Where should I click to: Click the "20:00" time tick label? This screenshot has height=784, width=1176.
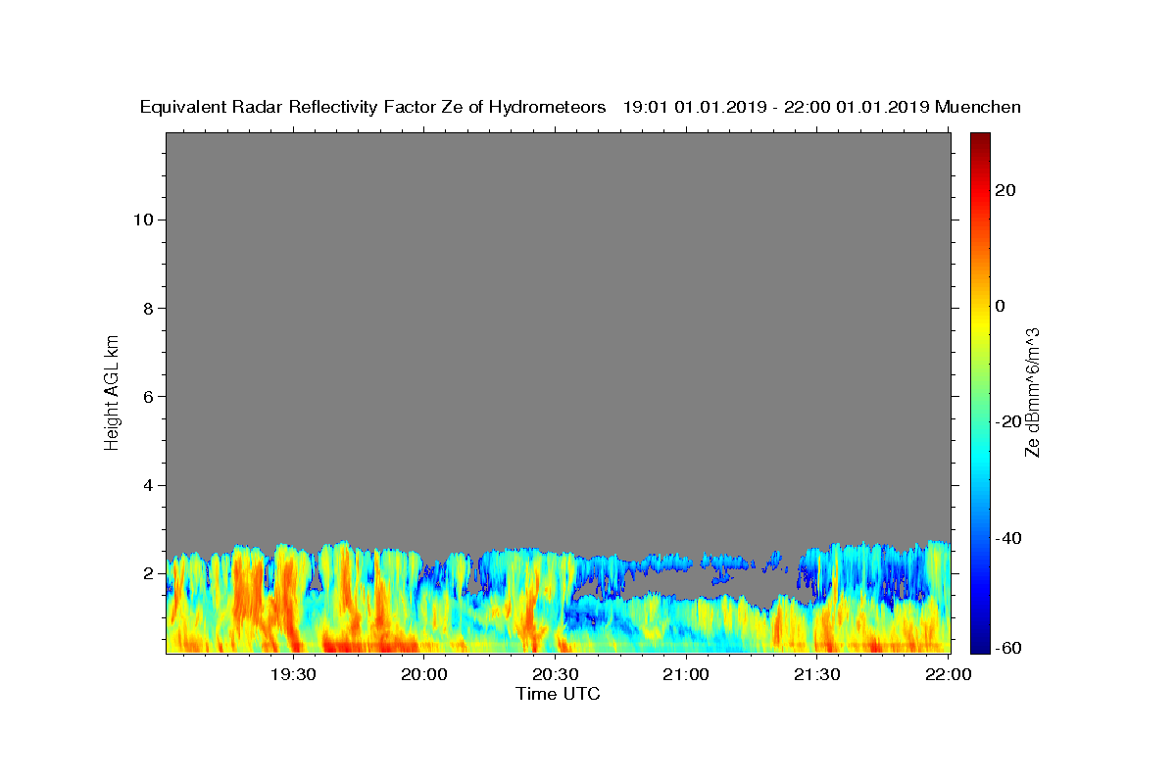(x=424, y=674)
